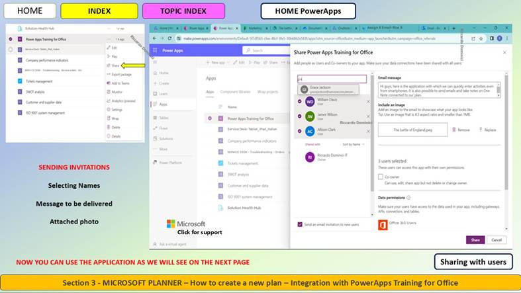The image size is (521, 293).
Task: Open the yellow INDEX button
Action: pos(99,11)
